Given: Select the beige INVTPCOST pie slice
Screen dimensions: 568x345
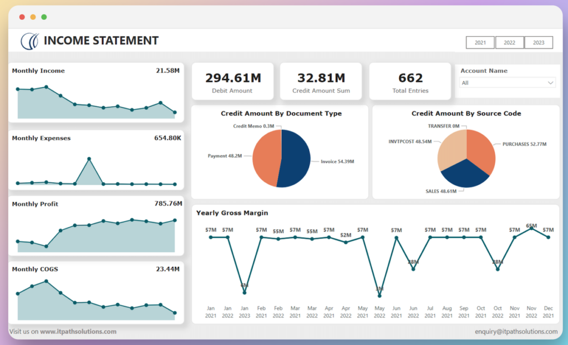Looking at the screenshot, I should [450, 150].
